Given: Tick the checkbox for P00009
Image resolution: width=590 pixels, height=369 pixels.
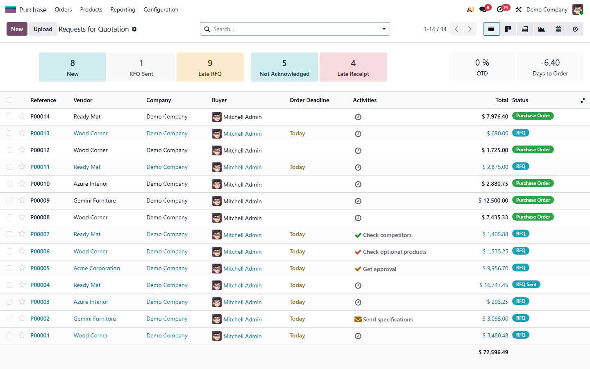Looking at the screenshot, I should tap(9, 200).
